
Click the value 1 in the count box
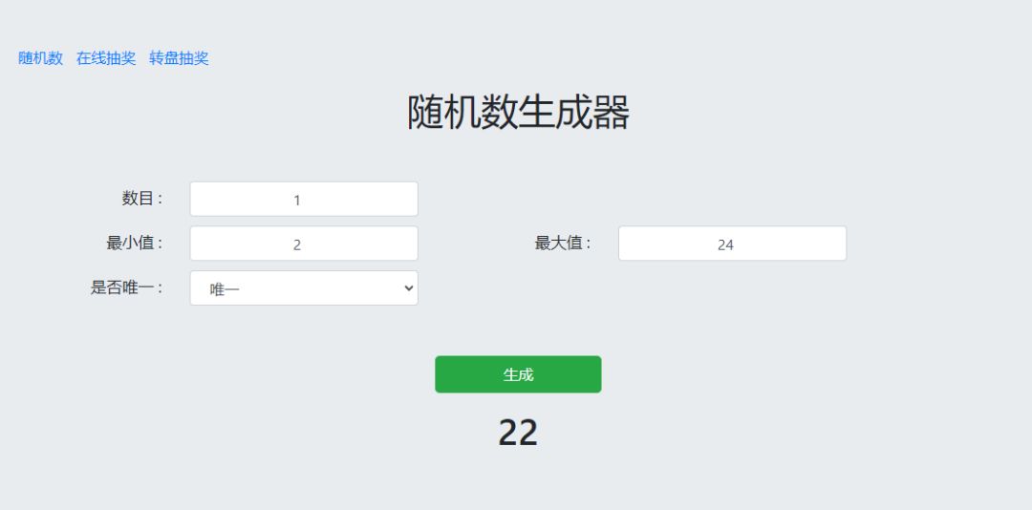click(x=297, y=201)
